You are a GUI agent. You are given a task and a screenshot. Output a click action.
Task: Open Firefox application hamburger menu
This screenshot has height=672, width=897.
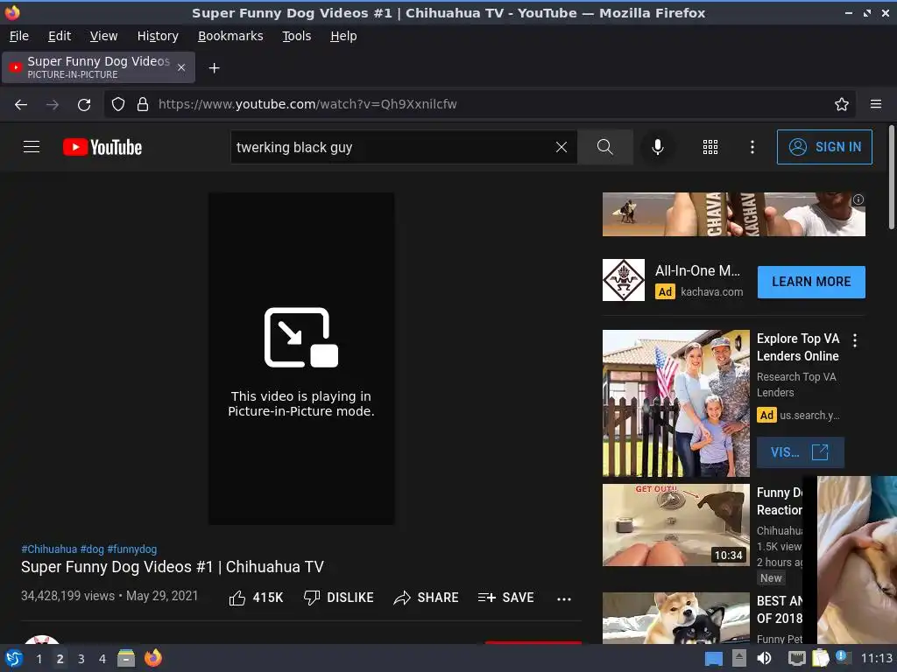(x=876, y=104)
